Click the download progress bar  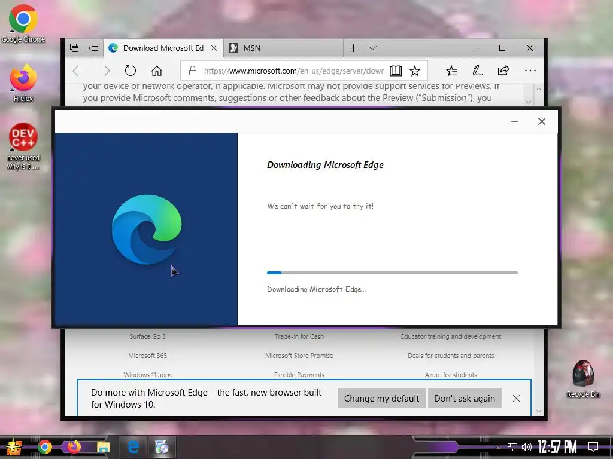pos(392,273)
